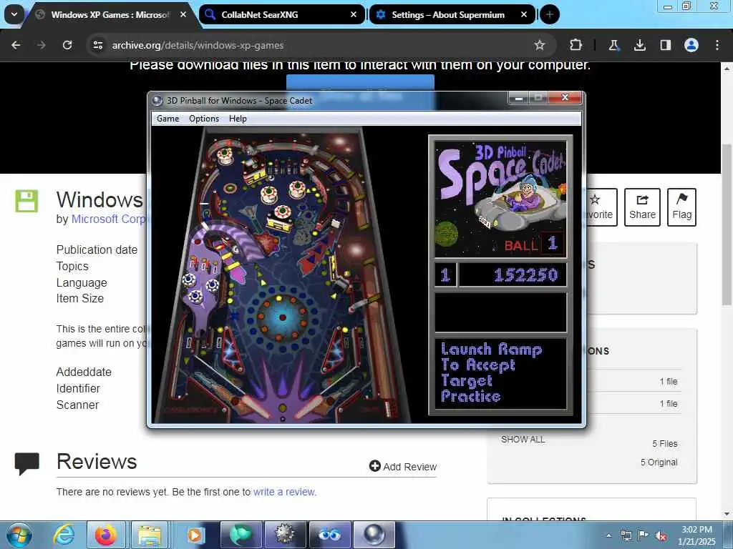Click the Pinball window title bar icon
The image size is (733, 549).
157,100
